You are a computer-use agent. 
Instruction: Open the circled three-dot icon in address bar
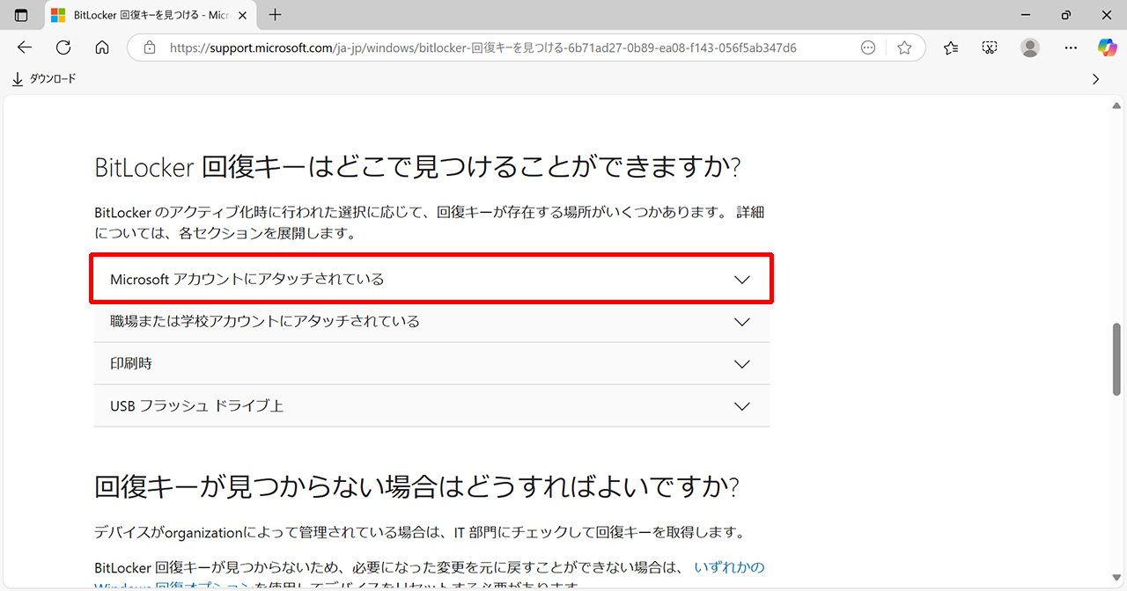pyautogui.click(x=868, y=47)
